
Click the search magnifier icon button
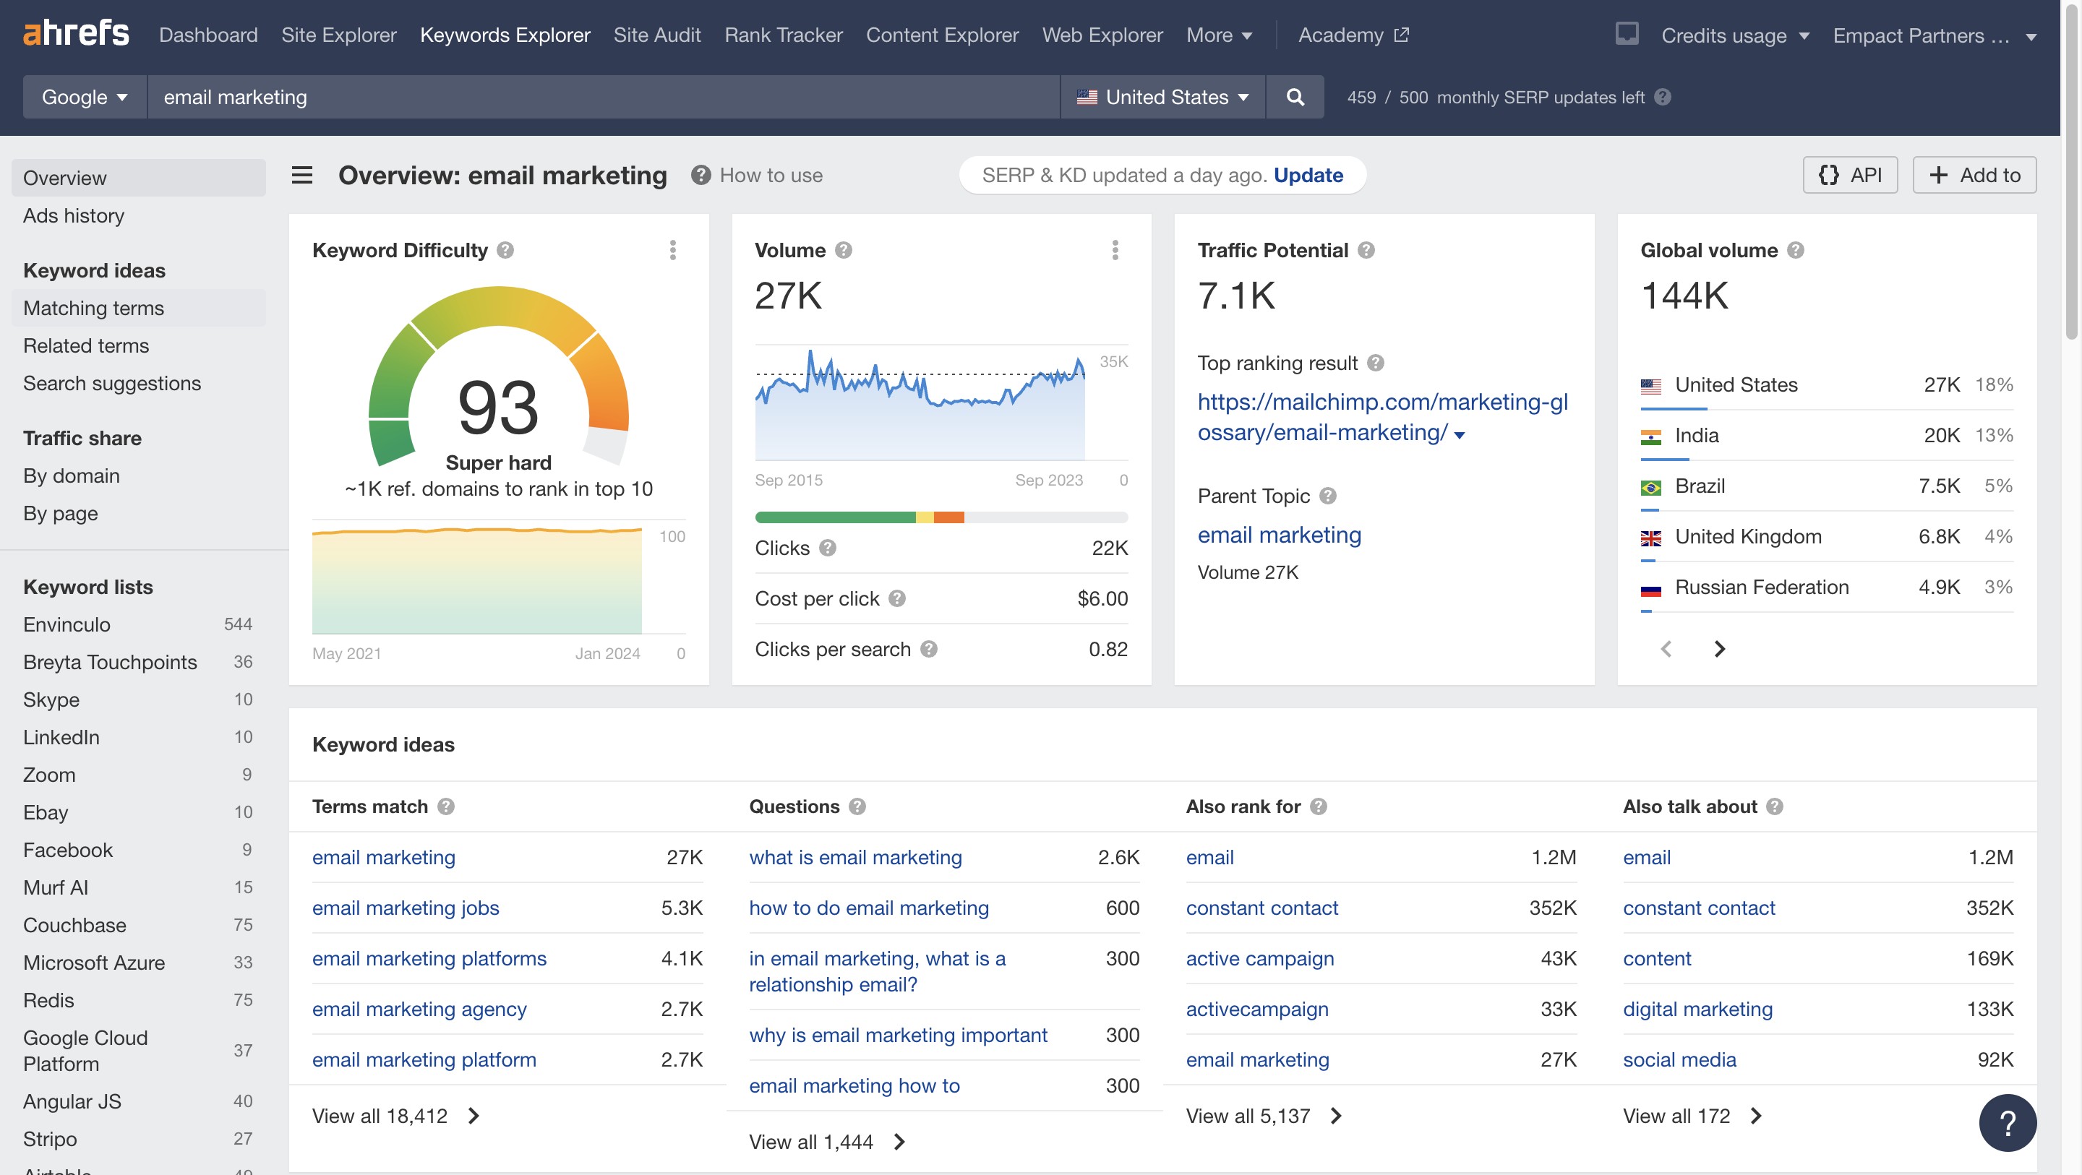point(1295,97)
